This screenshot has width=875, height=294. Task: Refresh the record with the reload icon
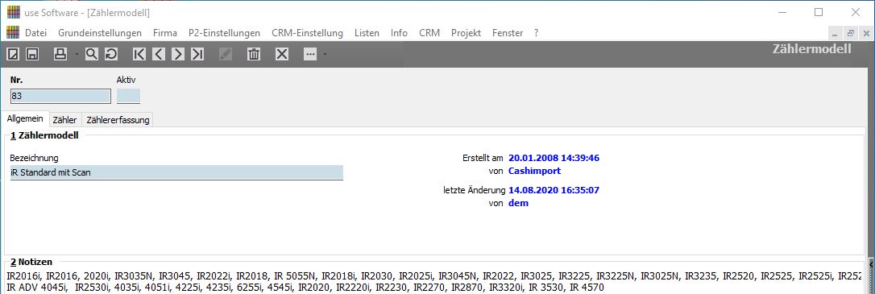click(111, 54)
